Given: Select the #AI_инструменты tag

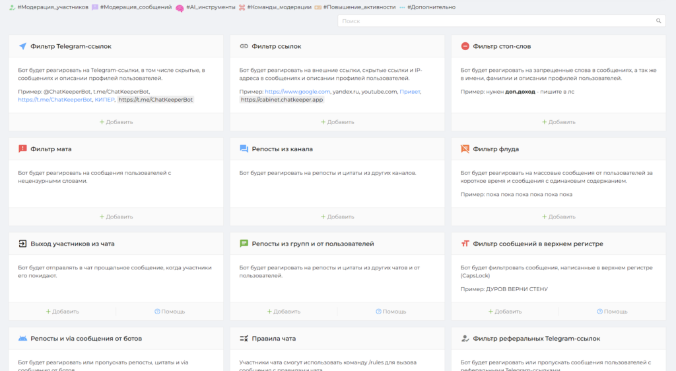Looking at the screenshot, I should click(206, 7).
